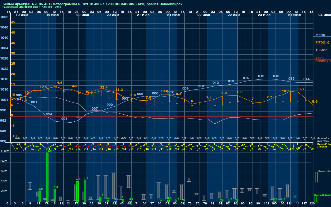Click the 10.8 temperature label
Screen dimensions: 331x207
click(x=164, y=91)
